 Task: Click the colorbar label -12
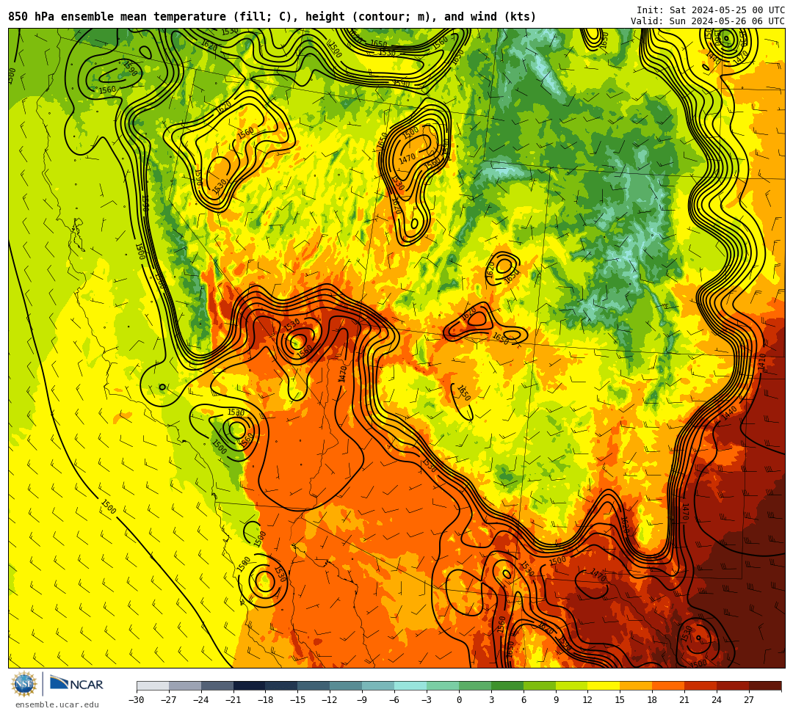tap(330, 700)
